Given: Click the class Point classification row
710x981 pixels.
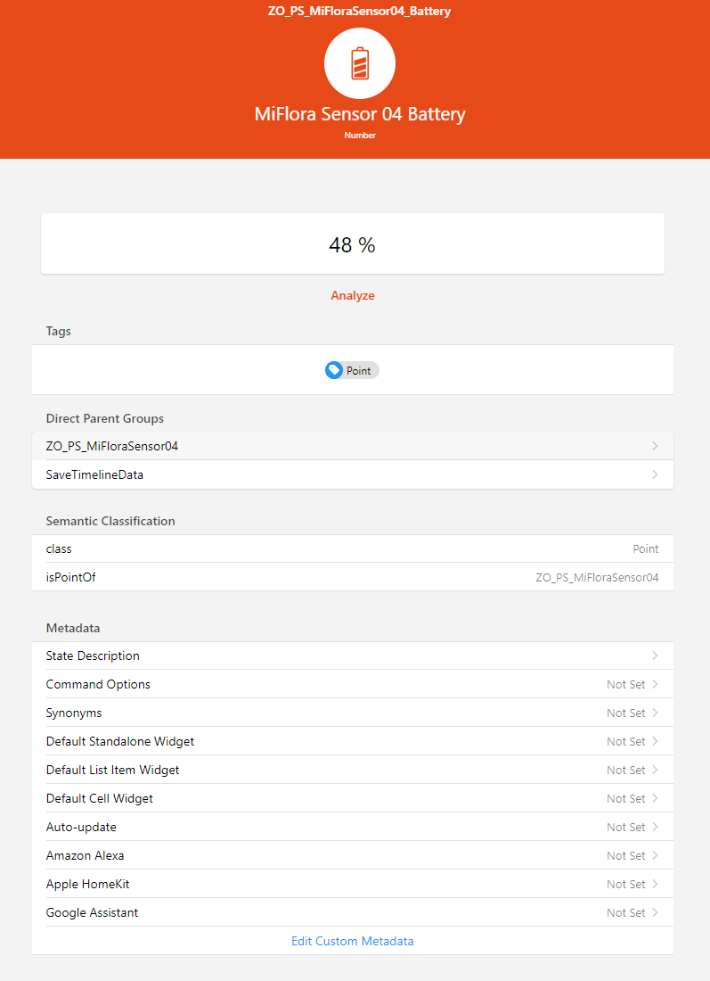Looking at the screenshot, I should pos(352,548).
